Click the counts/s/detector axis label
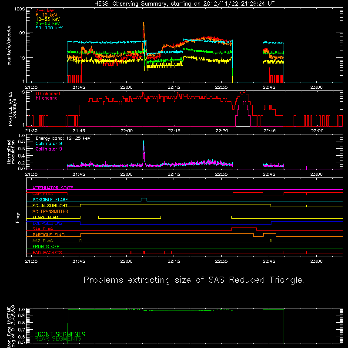Viewport: 348px width, 348px height. click(x=9, y=45)
